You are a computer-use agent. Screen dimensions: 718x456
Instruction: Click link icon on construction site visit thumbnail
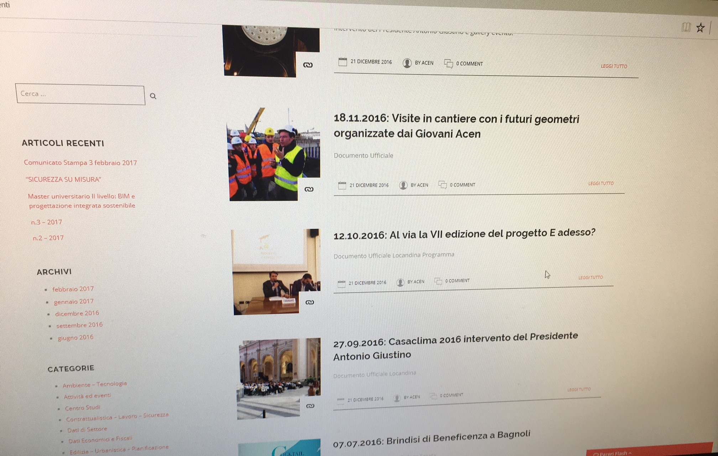coord(309,189)
